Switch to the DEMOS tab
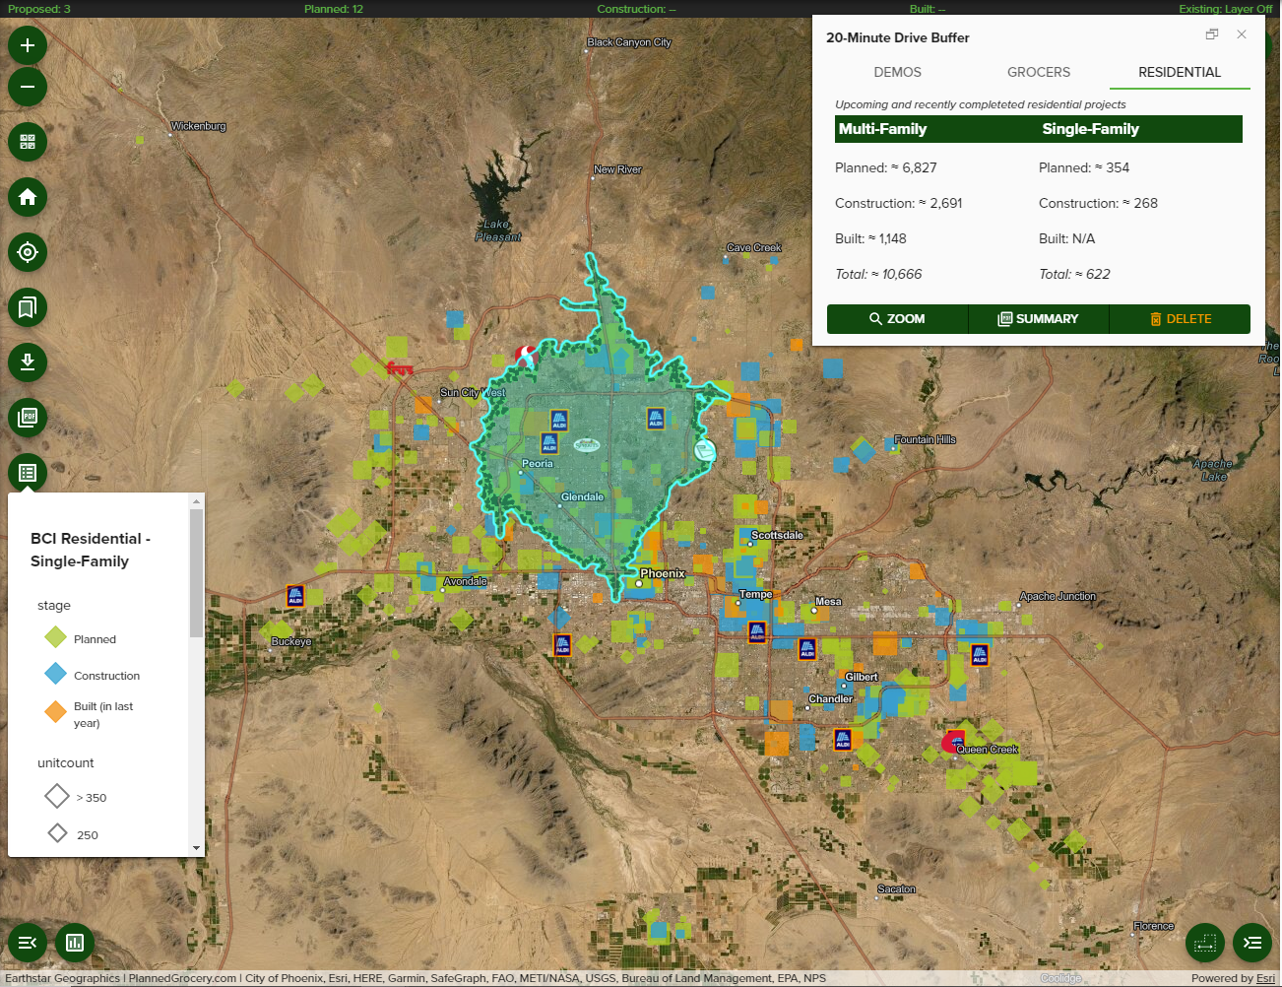 click(x=897, y=73)
